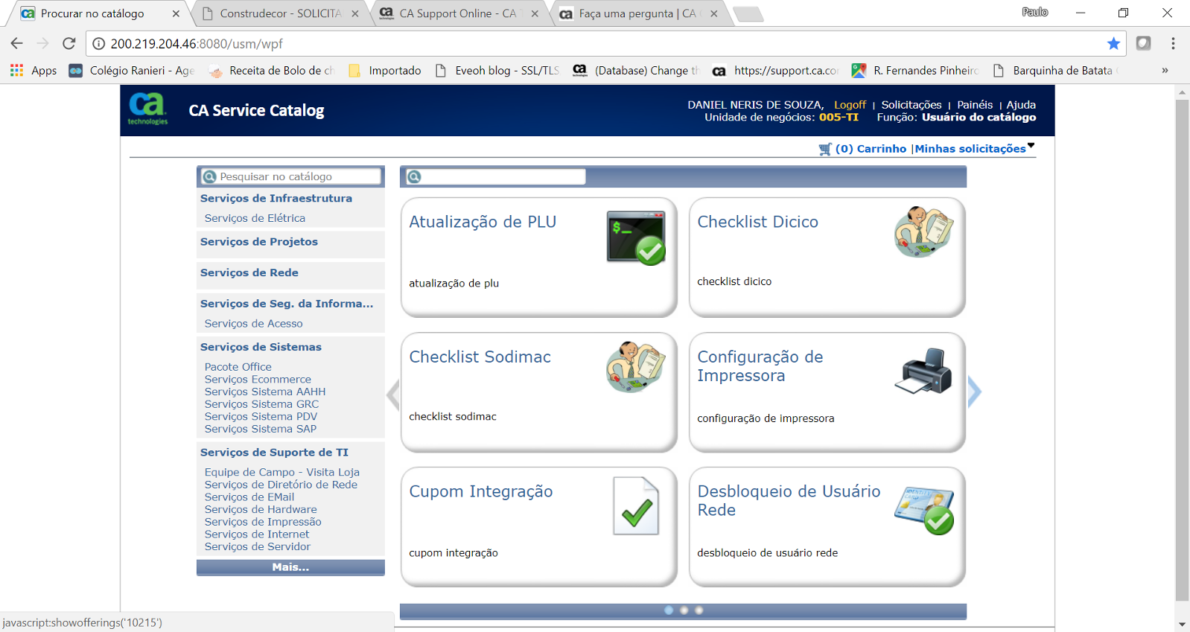
Task: Open Serviços de Elétrica subcategory
Action: coord(255,218)
